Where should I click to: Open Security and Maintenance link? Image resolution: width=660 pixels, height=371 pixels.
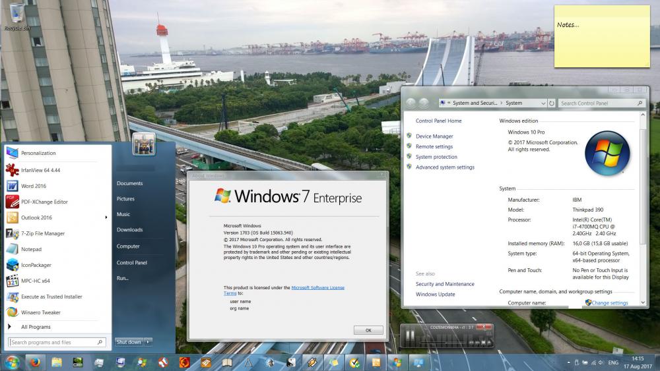[x=445, y=284]
